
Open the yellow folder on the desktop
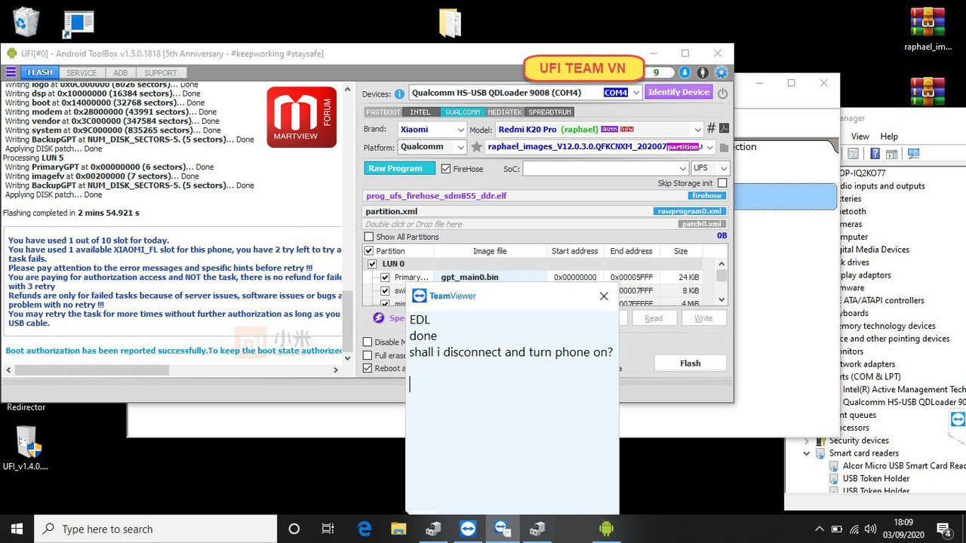tap(450, 23)
